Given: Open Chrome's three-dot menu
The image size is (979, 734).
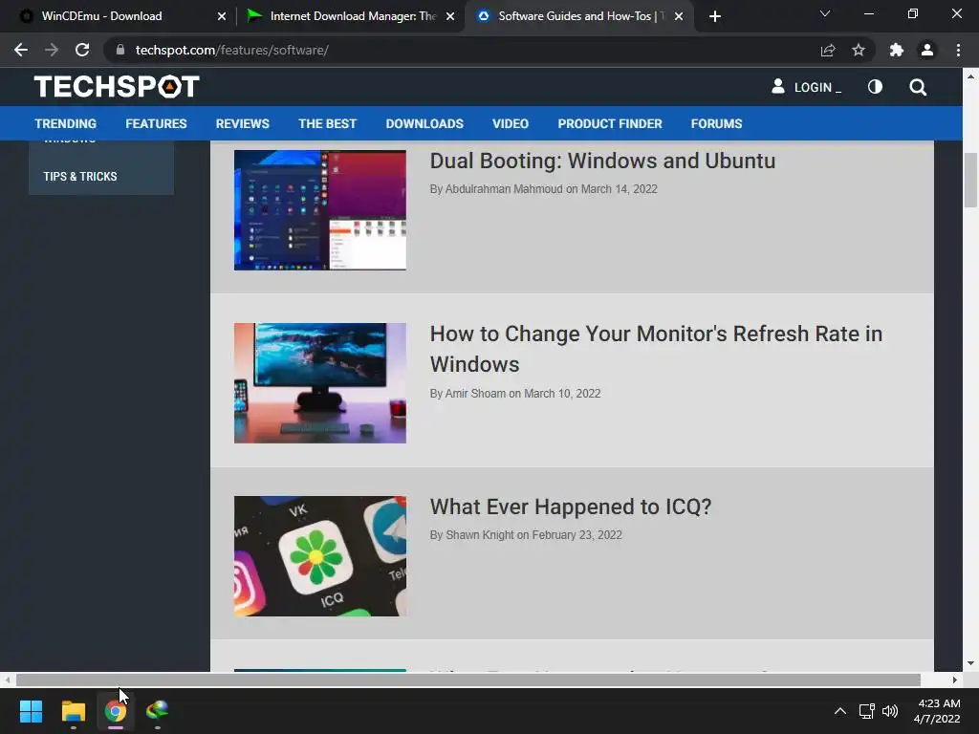Looking at the screenshot, I should (958, 50).
